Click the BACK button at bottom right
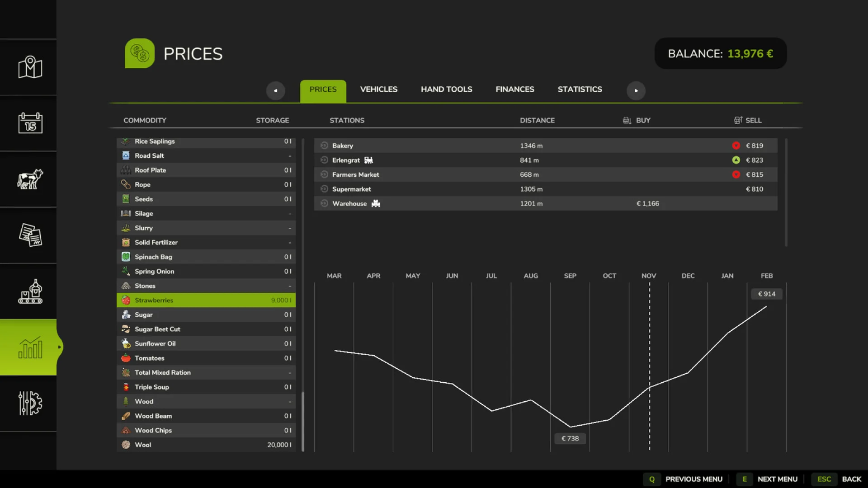This screenshot has width=868, height=488. click(852, 479)
